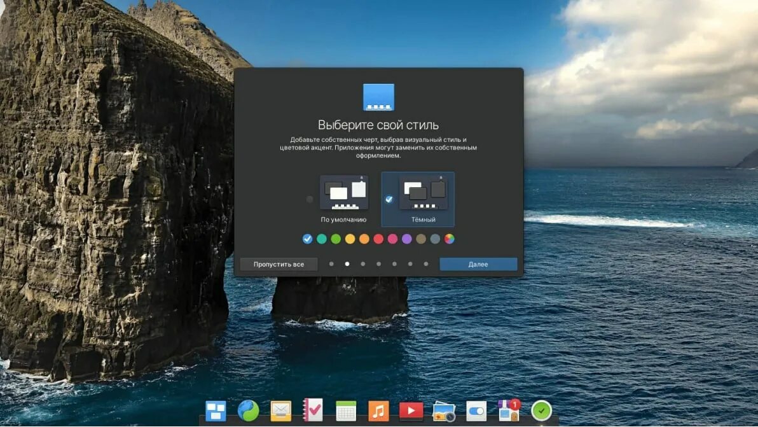Screen dimensions: 758x427
Task: Launch the Videos app with play icon
Action: pyautogui.click(x=411, y=411)
